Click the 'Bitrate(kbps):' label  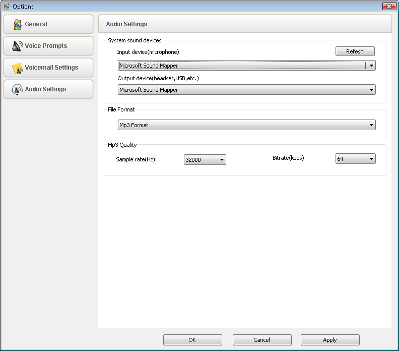pyautogui.click(x=289, y=158)
